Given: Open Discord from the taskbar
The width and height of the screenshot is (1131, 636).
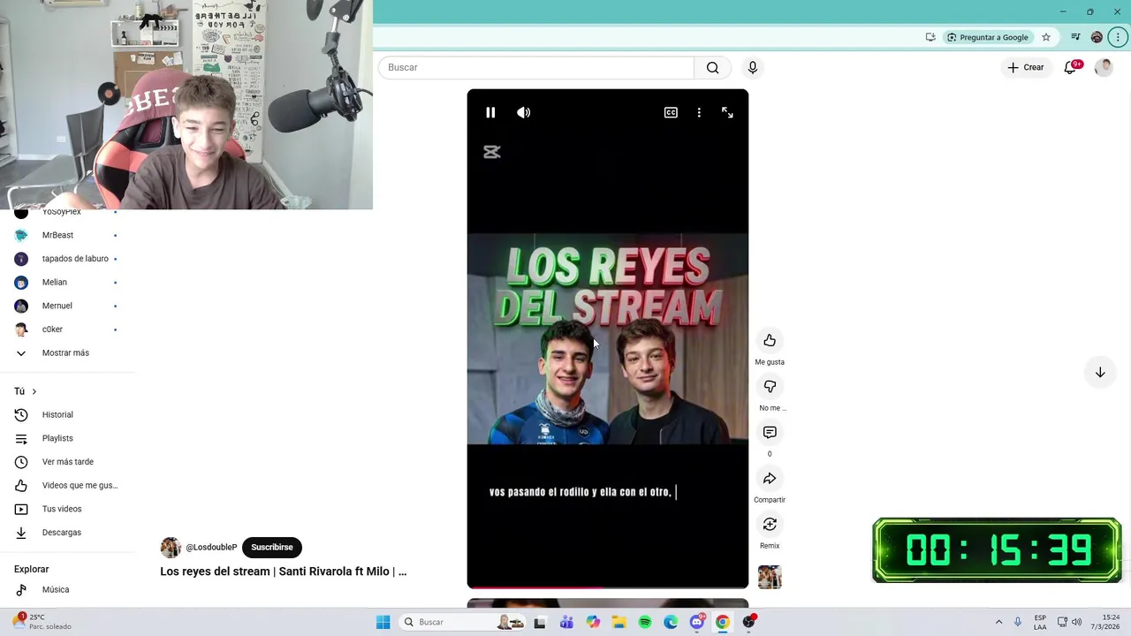Looking at the screenshot, I should point(697,622).
